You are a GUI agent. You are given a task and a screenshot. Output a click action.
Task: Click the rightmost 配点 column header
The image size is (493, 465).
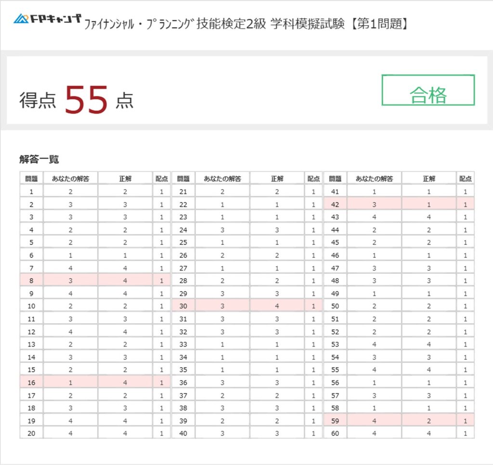465,179
